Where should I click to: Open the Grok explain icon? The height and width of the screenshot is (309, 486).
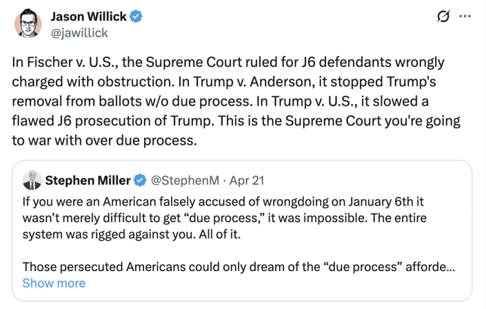tap(443, 17)
